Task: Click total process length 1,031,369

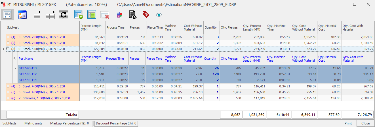Action: [x=254, y=115]
